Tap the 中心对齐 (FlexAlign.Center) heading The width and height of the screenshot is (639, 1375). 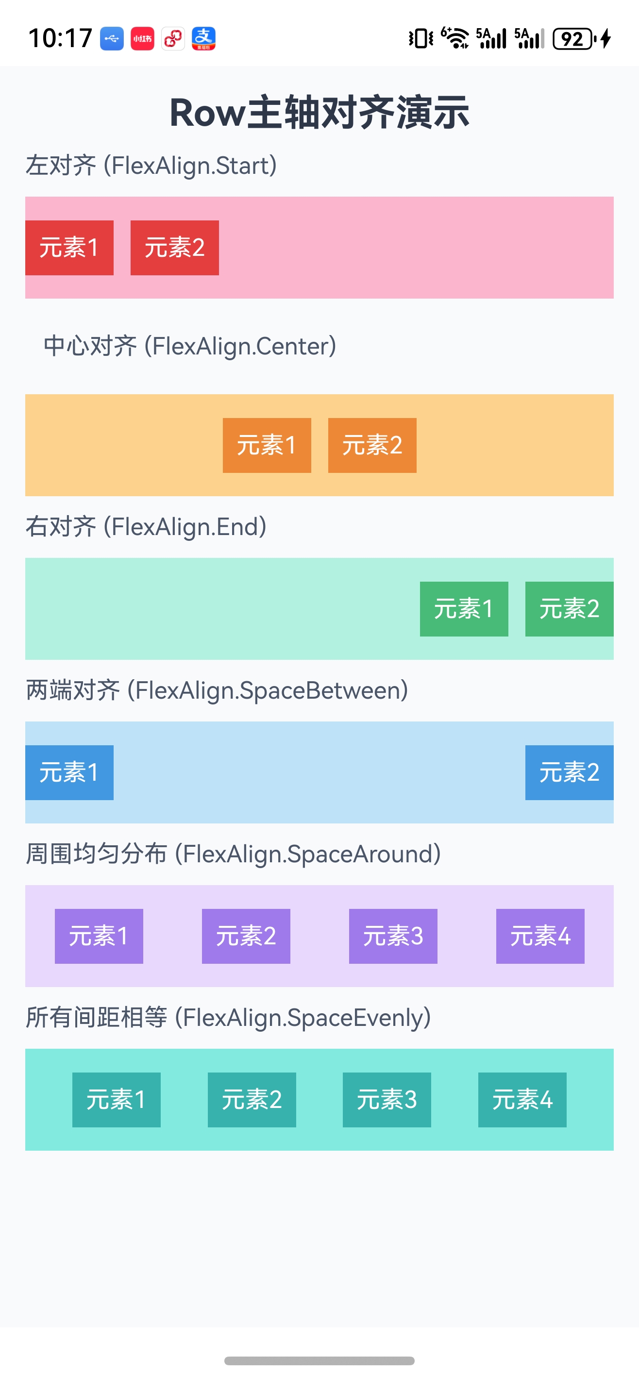(190, 346)
